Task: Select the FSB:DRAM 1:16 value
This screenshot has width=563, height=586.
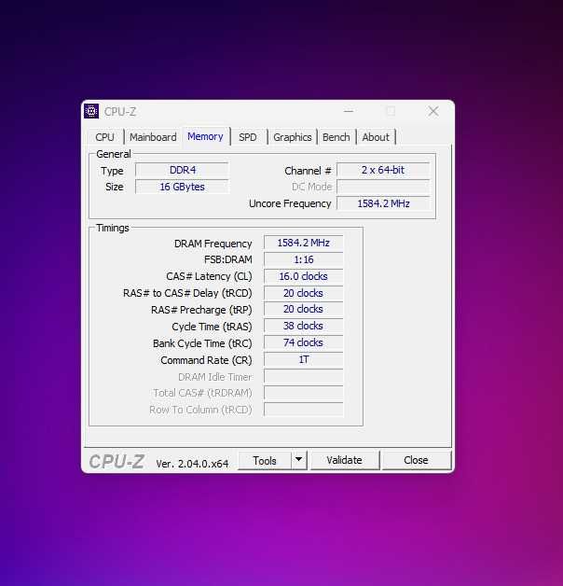Action: [x=303, y=259]
